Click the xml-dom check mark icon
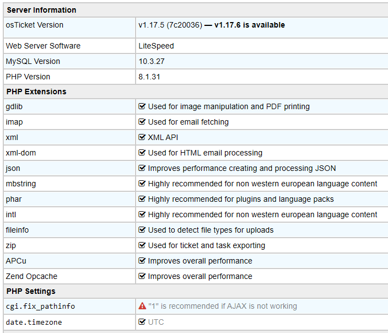 [142, 153]
